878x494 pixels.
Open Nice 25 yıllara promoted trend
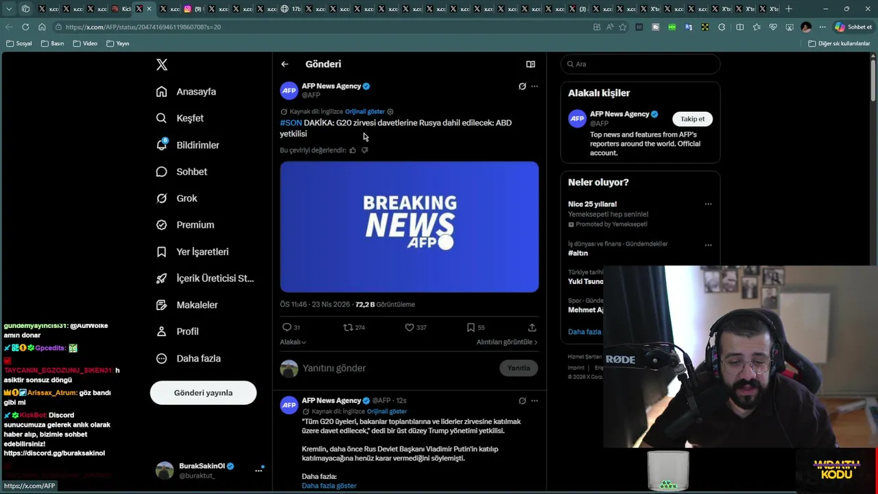(592, 204)
